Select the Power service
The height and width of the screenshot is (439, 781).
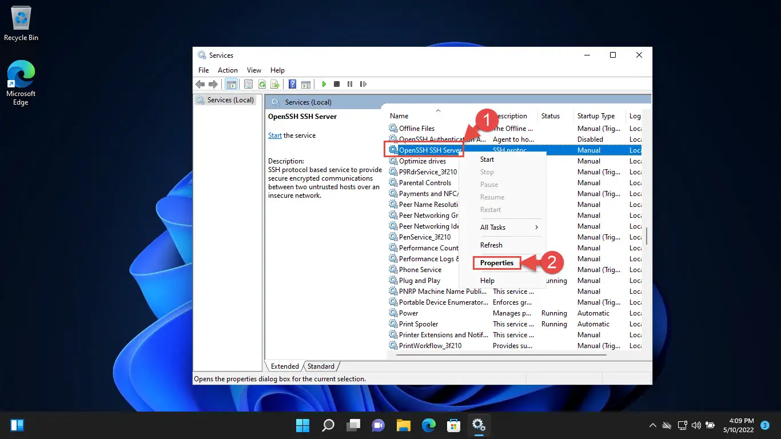tap(515, 313)
